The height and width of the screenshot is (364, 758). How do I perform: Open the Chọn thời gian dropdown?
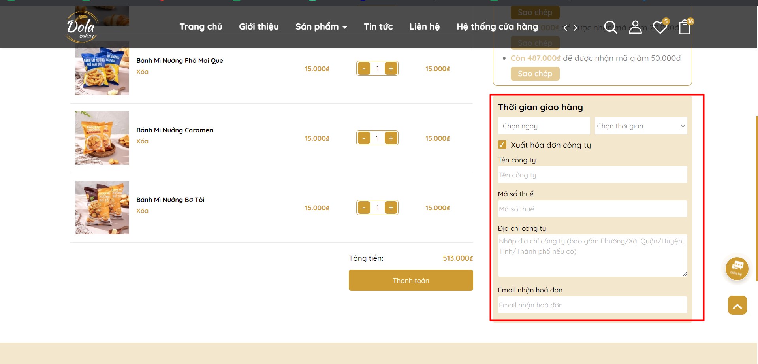[x=641, y=126]
